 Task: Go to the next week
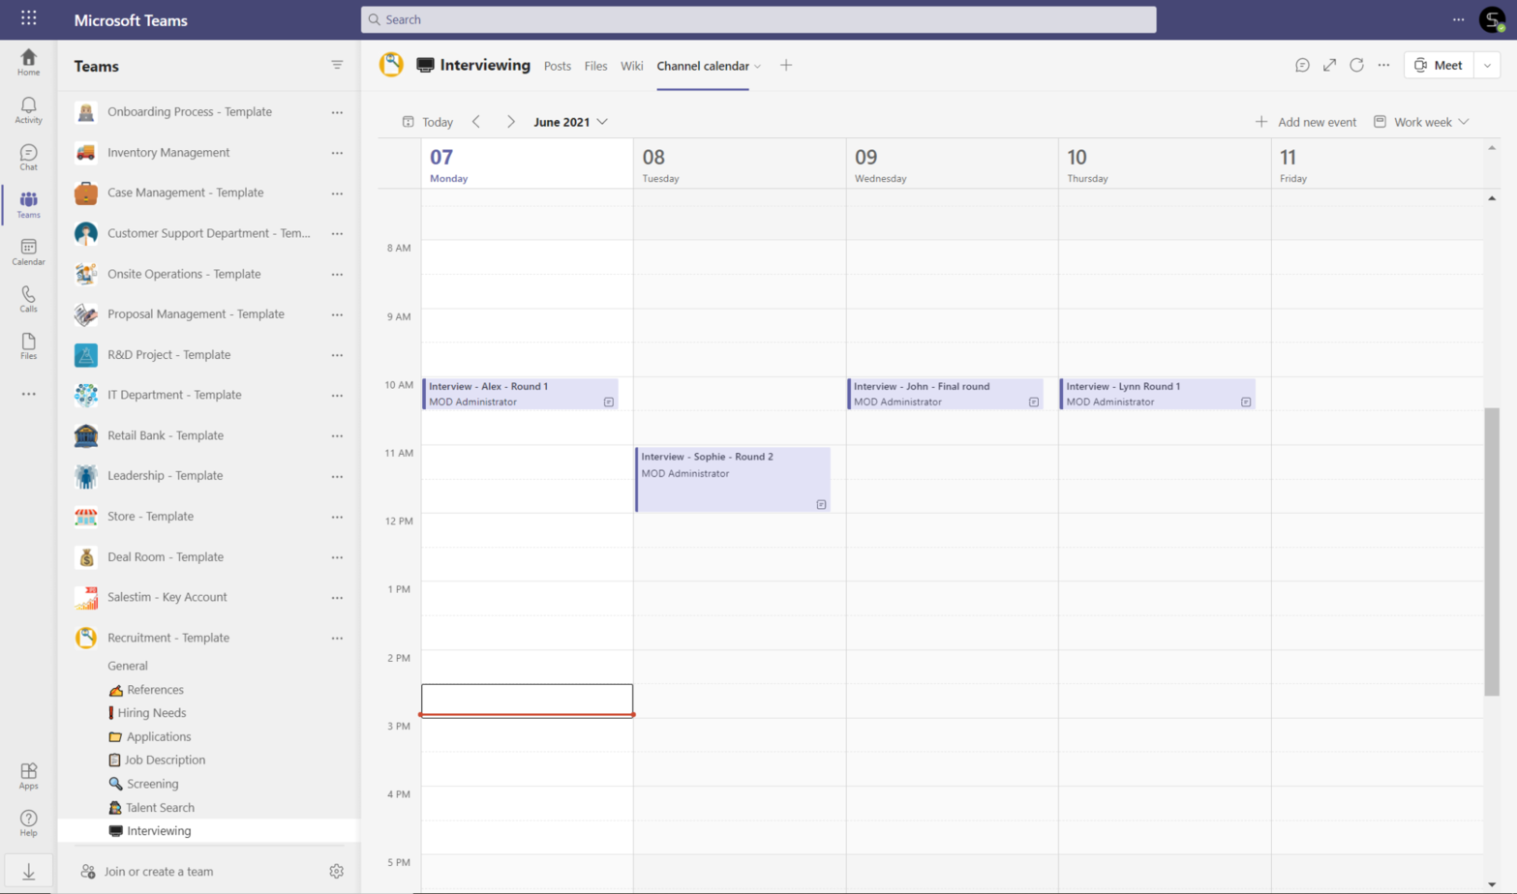[510, 122]
